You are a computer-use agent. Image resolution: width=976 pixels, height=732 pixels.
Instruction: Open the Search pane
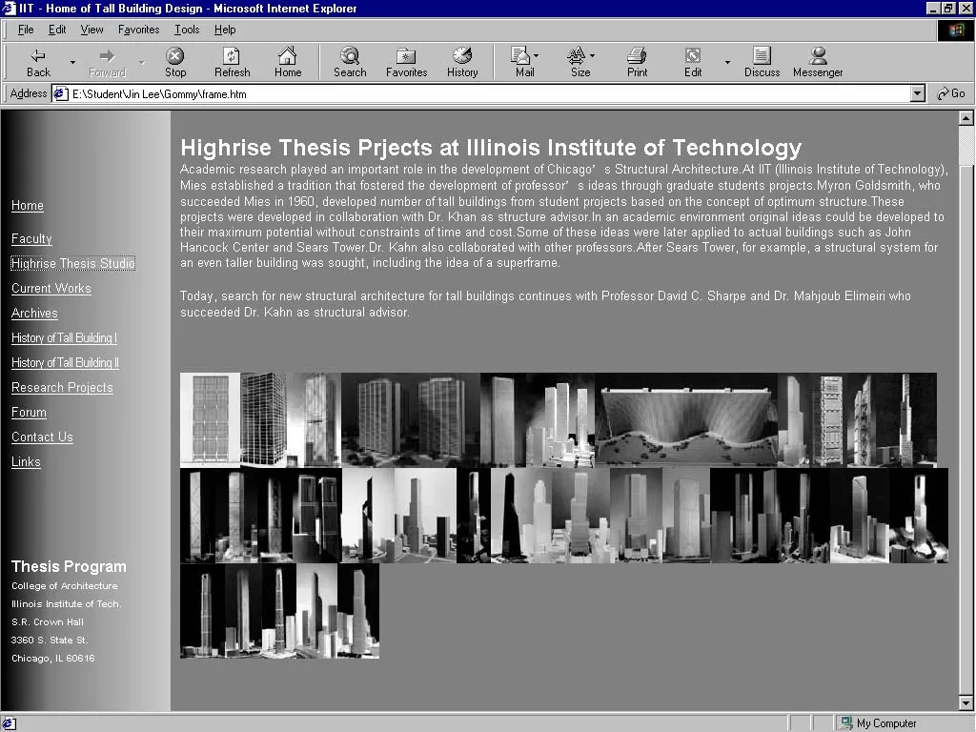[350, 62]
